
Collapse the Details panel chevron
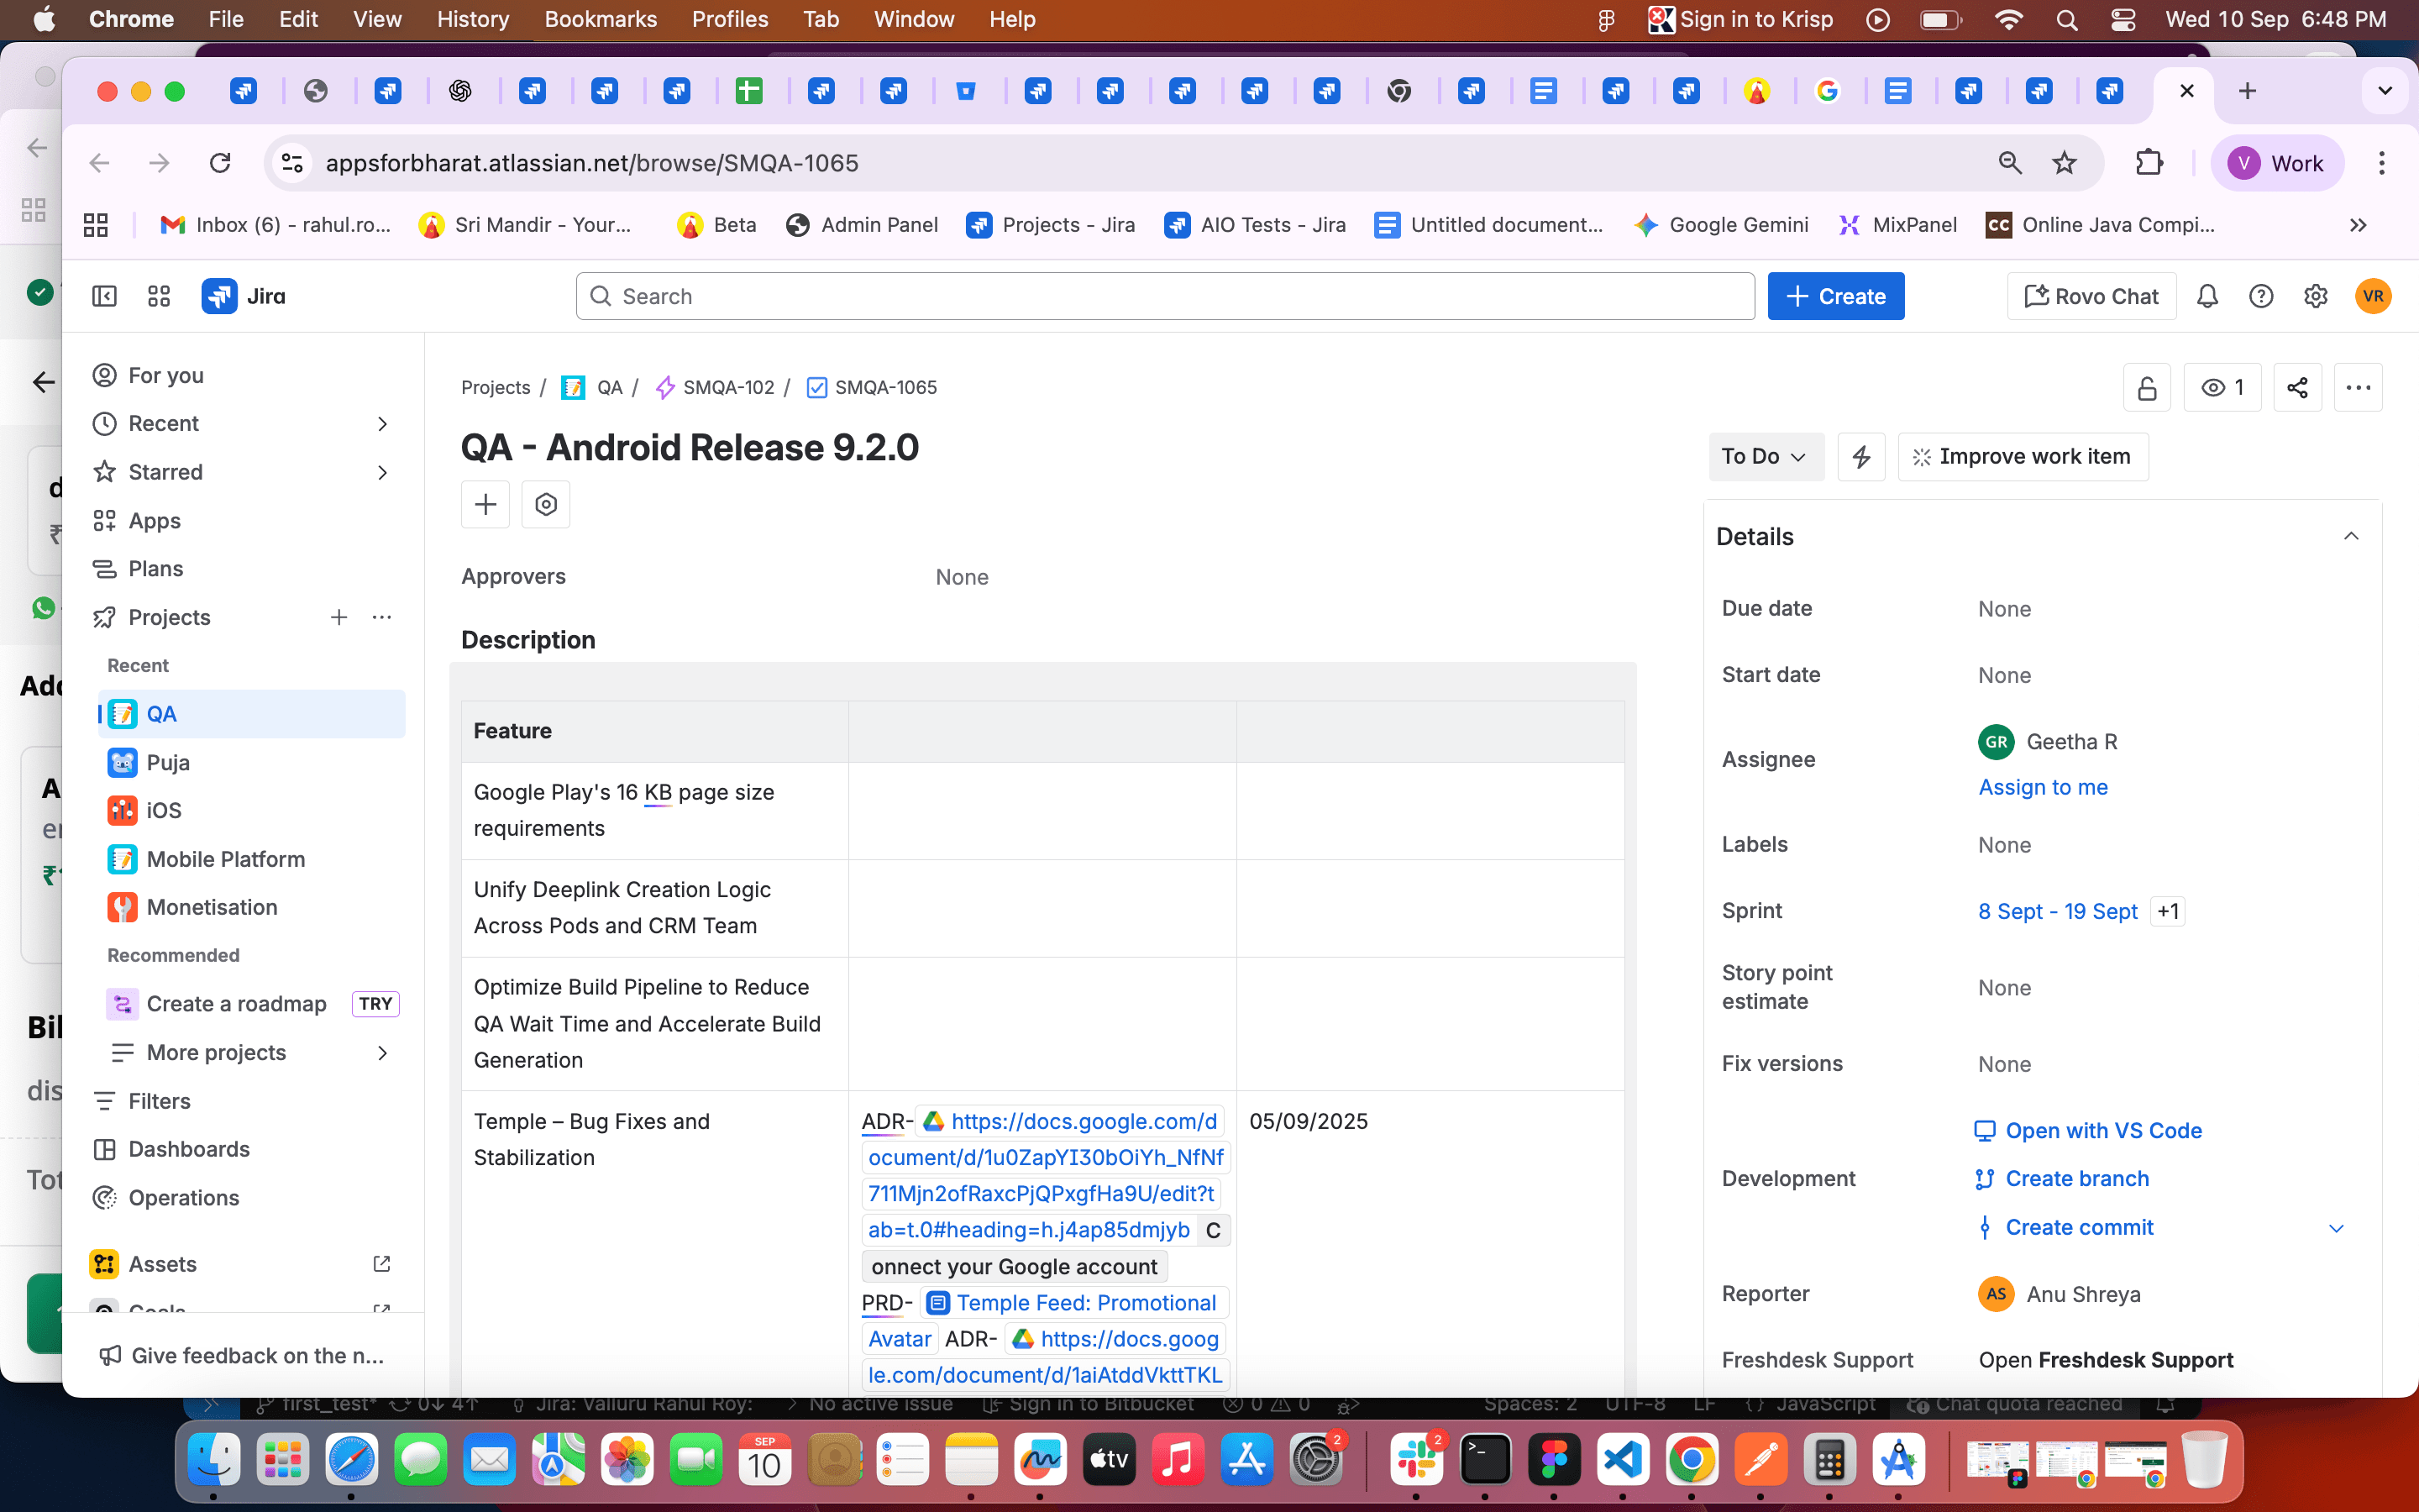point(2351,537)
